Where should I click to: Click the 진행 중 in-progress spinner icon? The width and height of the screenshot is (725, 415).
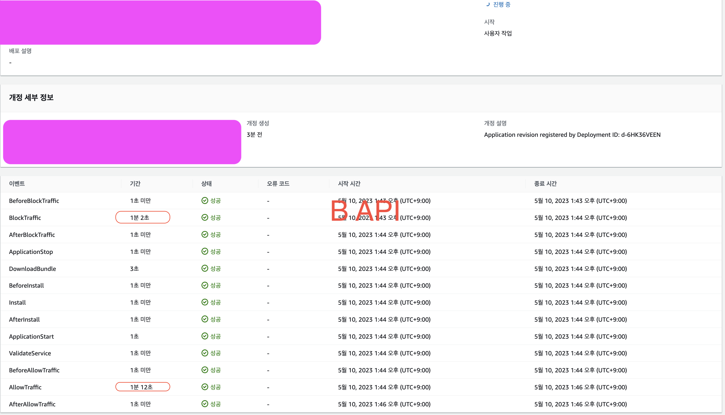click(488, 5)
